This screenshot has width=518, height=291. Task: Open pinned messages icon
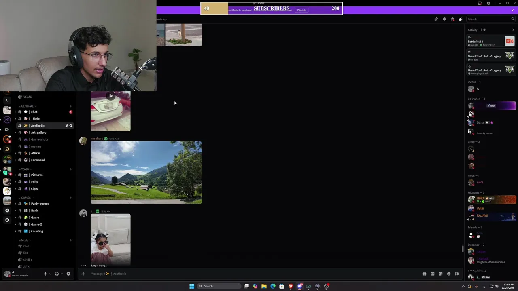point(452,19)
